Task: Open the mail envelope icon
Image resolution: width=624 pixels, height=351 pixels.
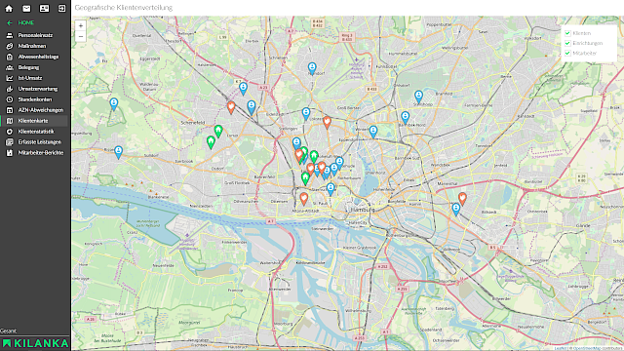Action: tap(26, 8)
